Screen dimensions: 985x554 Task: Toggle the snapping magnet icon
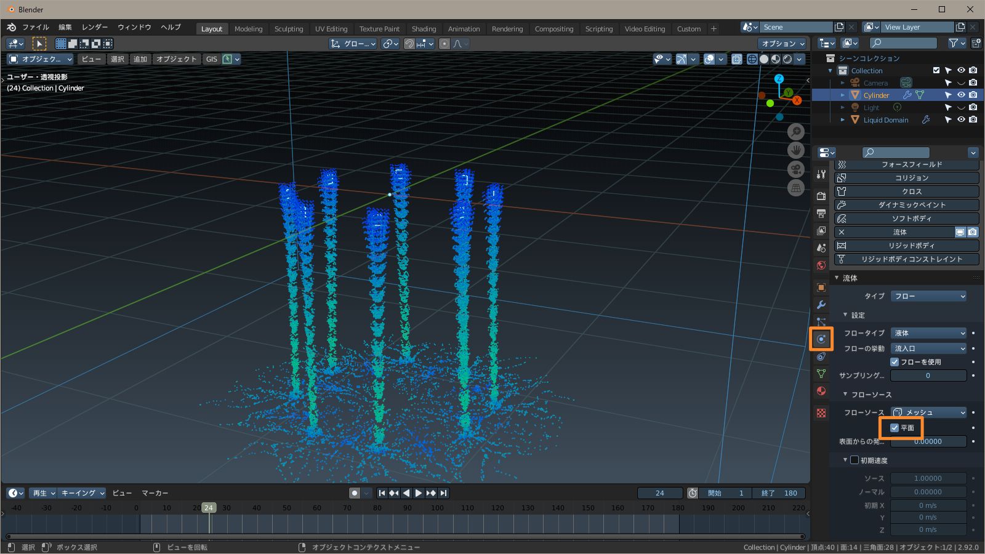click(x=409, y=44)
